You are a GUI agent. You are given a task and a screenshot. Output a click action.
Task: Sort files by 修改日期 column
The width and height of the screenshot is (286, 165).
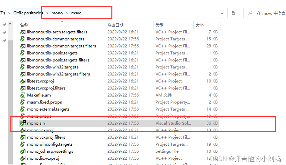pyautogui.click(x=115, y=25)
